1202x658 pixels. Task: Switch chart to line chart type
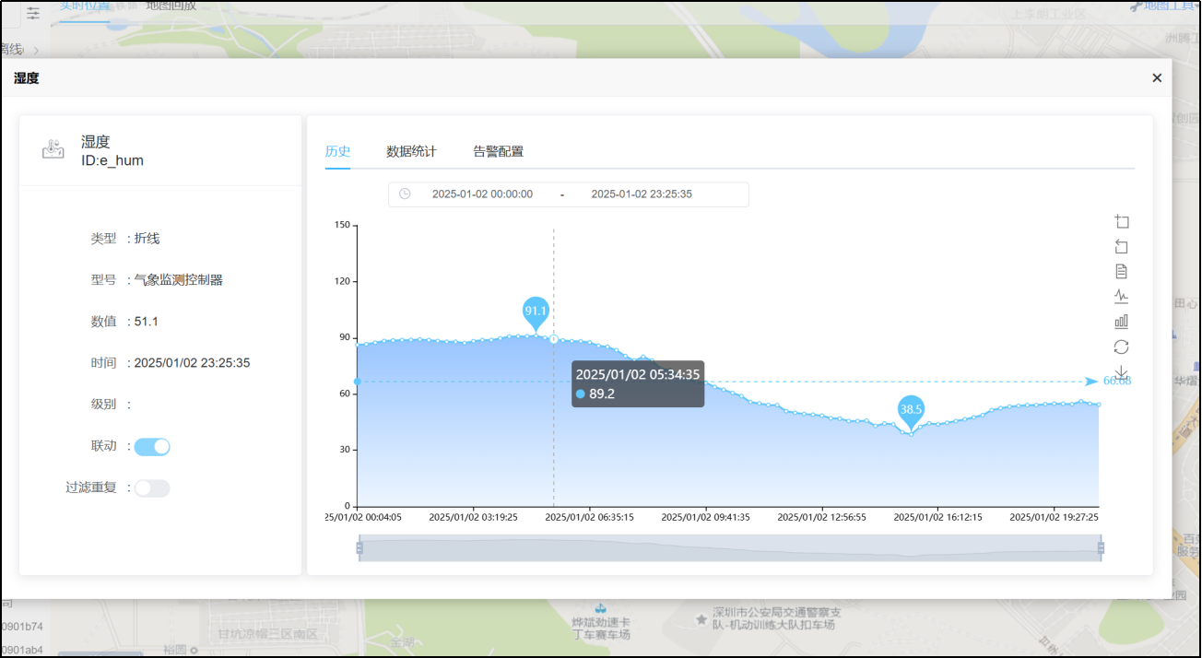(x=1121, y=297)
